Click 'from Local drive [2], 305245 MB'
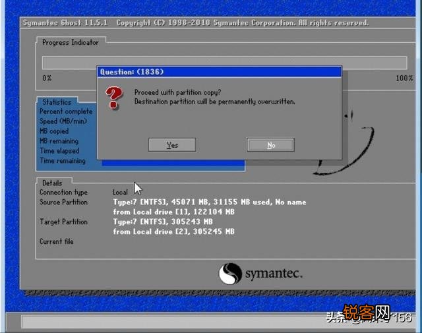Viewport: 422px width, 333px height. (174, 231)
